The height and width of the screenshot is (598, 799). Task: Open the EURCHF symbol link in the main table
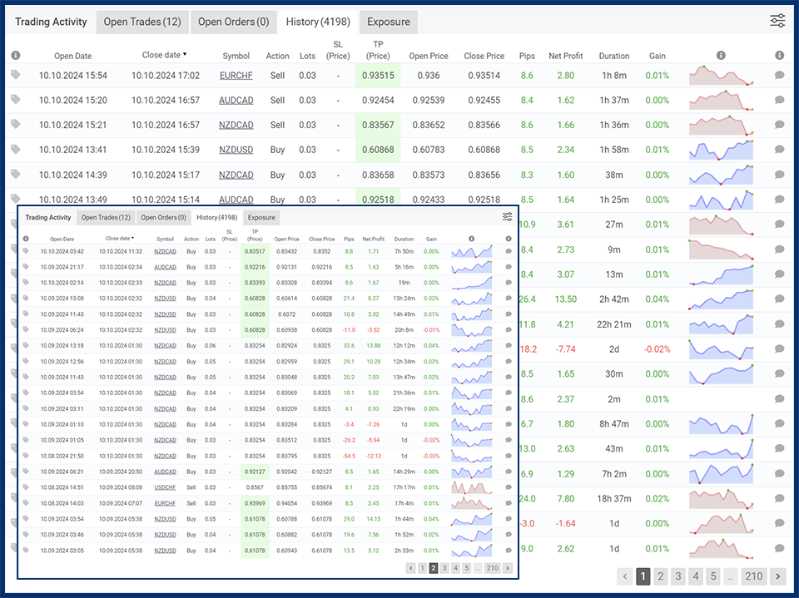point(236,76)
